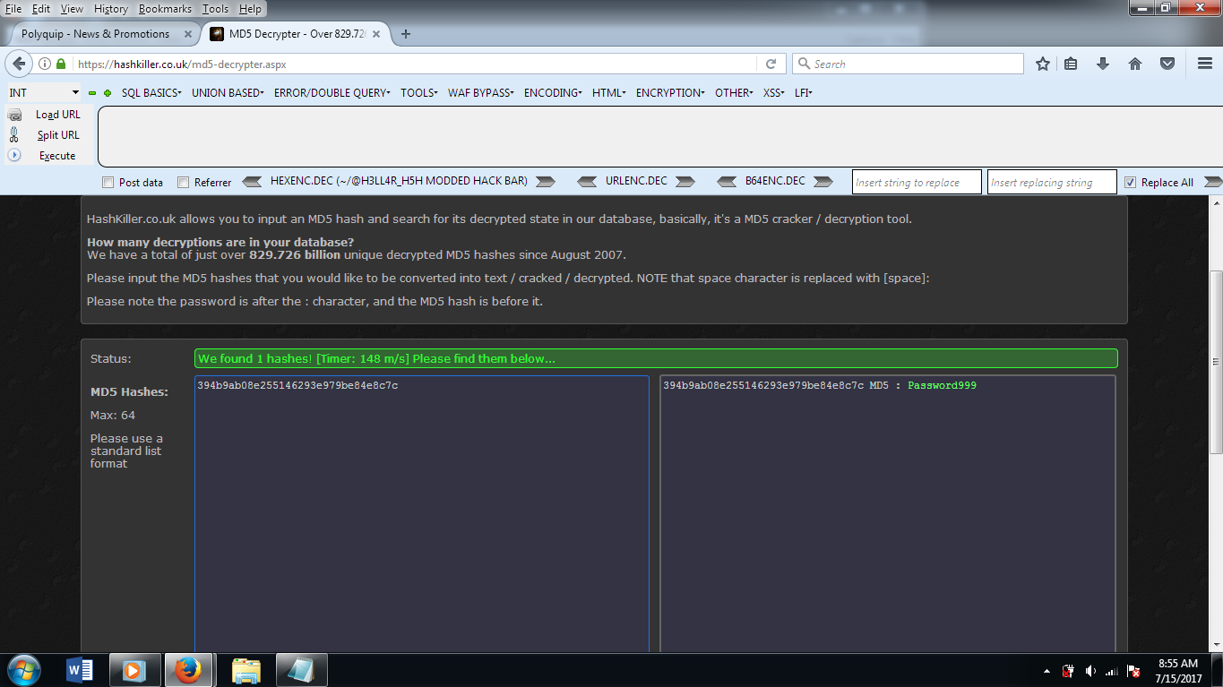Expand the WAF BYPASS menu
This screenshot has width=1223, height=687.
click(x=480, y=92)
